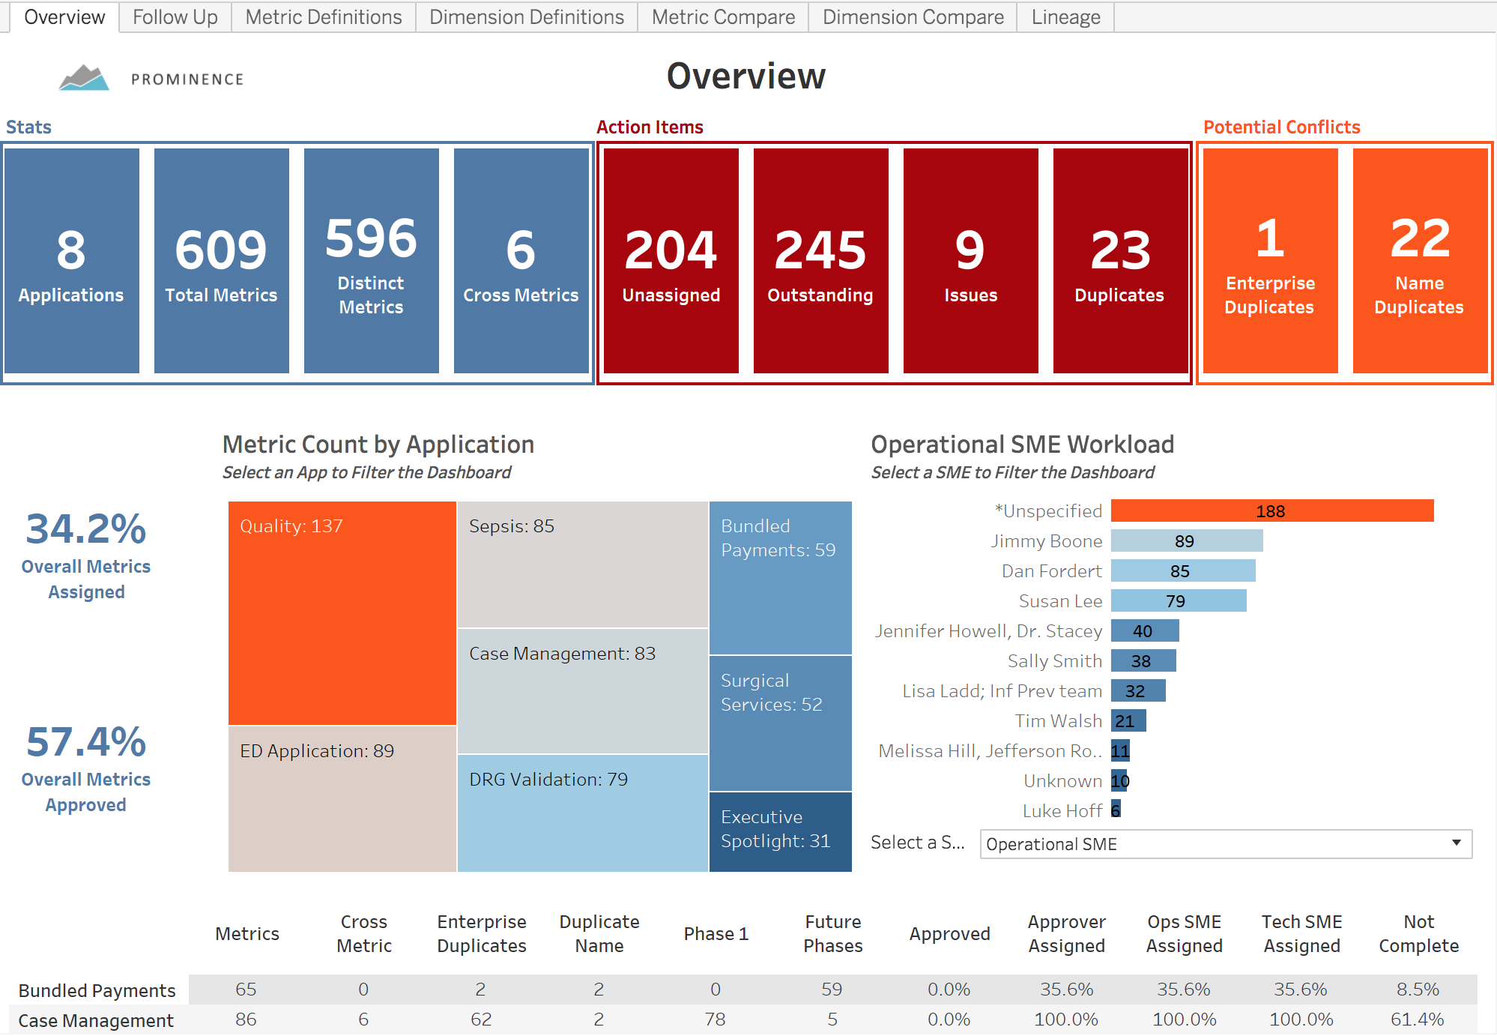Switch to the Follow Up tab
The width and height of the screenshot is (1497, 1036).
tap(175, 17)
